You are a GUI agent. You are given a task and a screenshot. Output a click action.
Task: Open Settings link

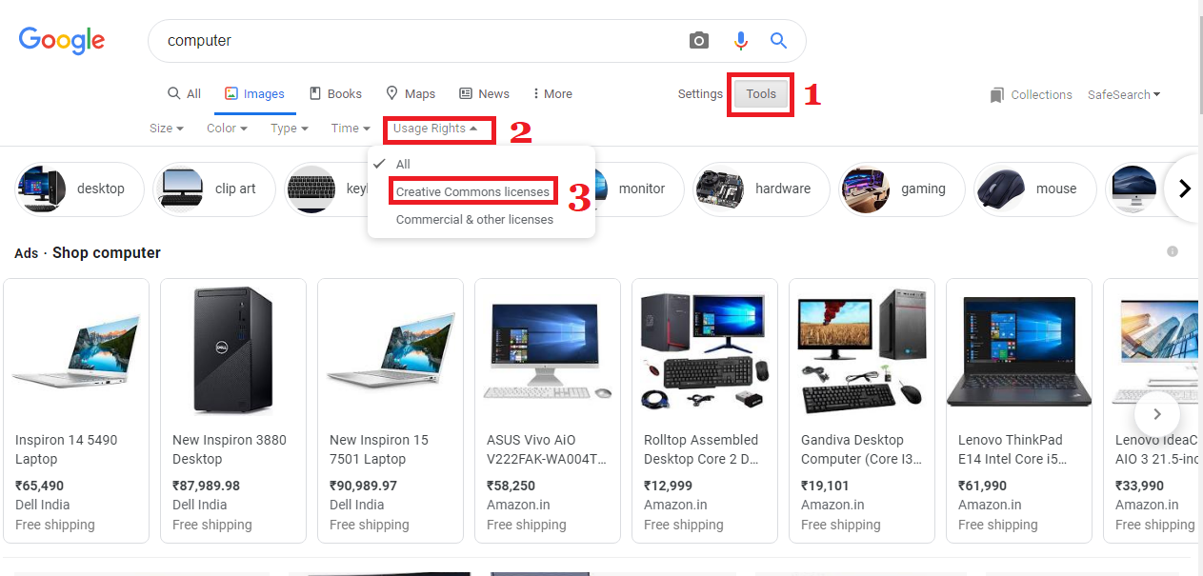[700, 94]
